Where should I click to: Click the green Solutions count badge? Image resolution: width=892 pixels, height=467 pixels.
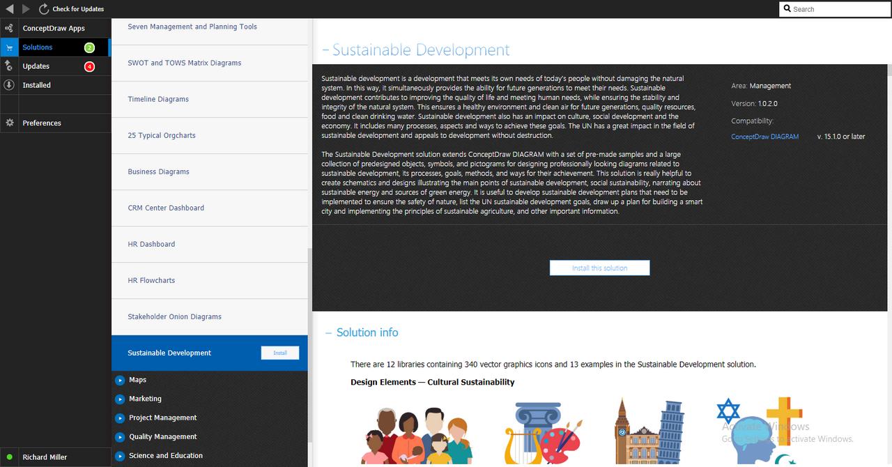pos(89,47)
